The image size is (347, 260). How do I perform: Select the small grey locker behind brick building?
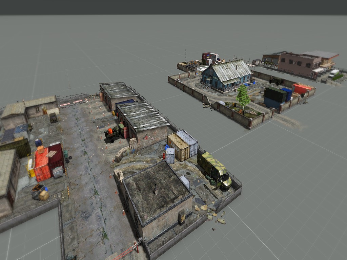[x=185, y=182]
